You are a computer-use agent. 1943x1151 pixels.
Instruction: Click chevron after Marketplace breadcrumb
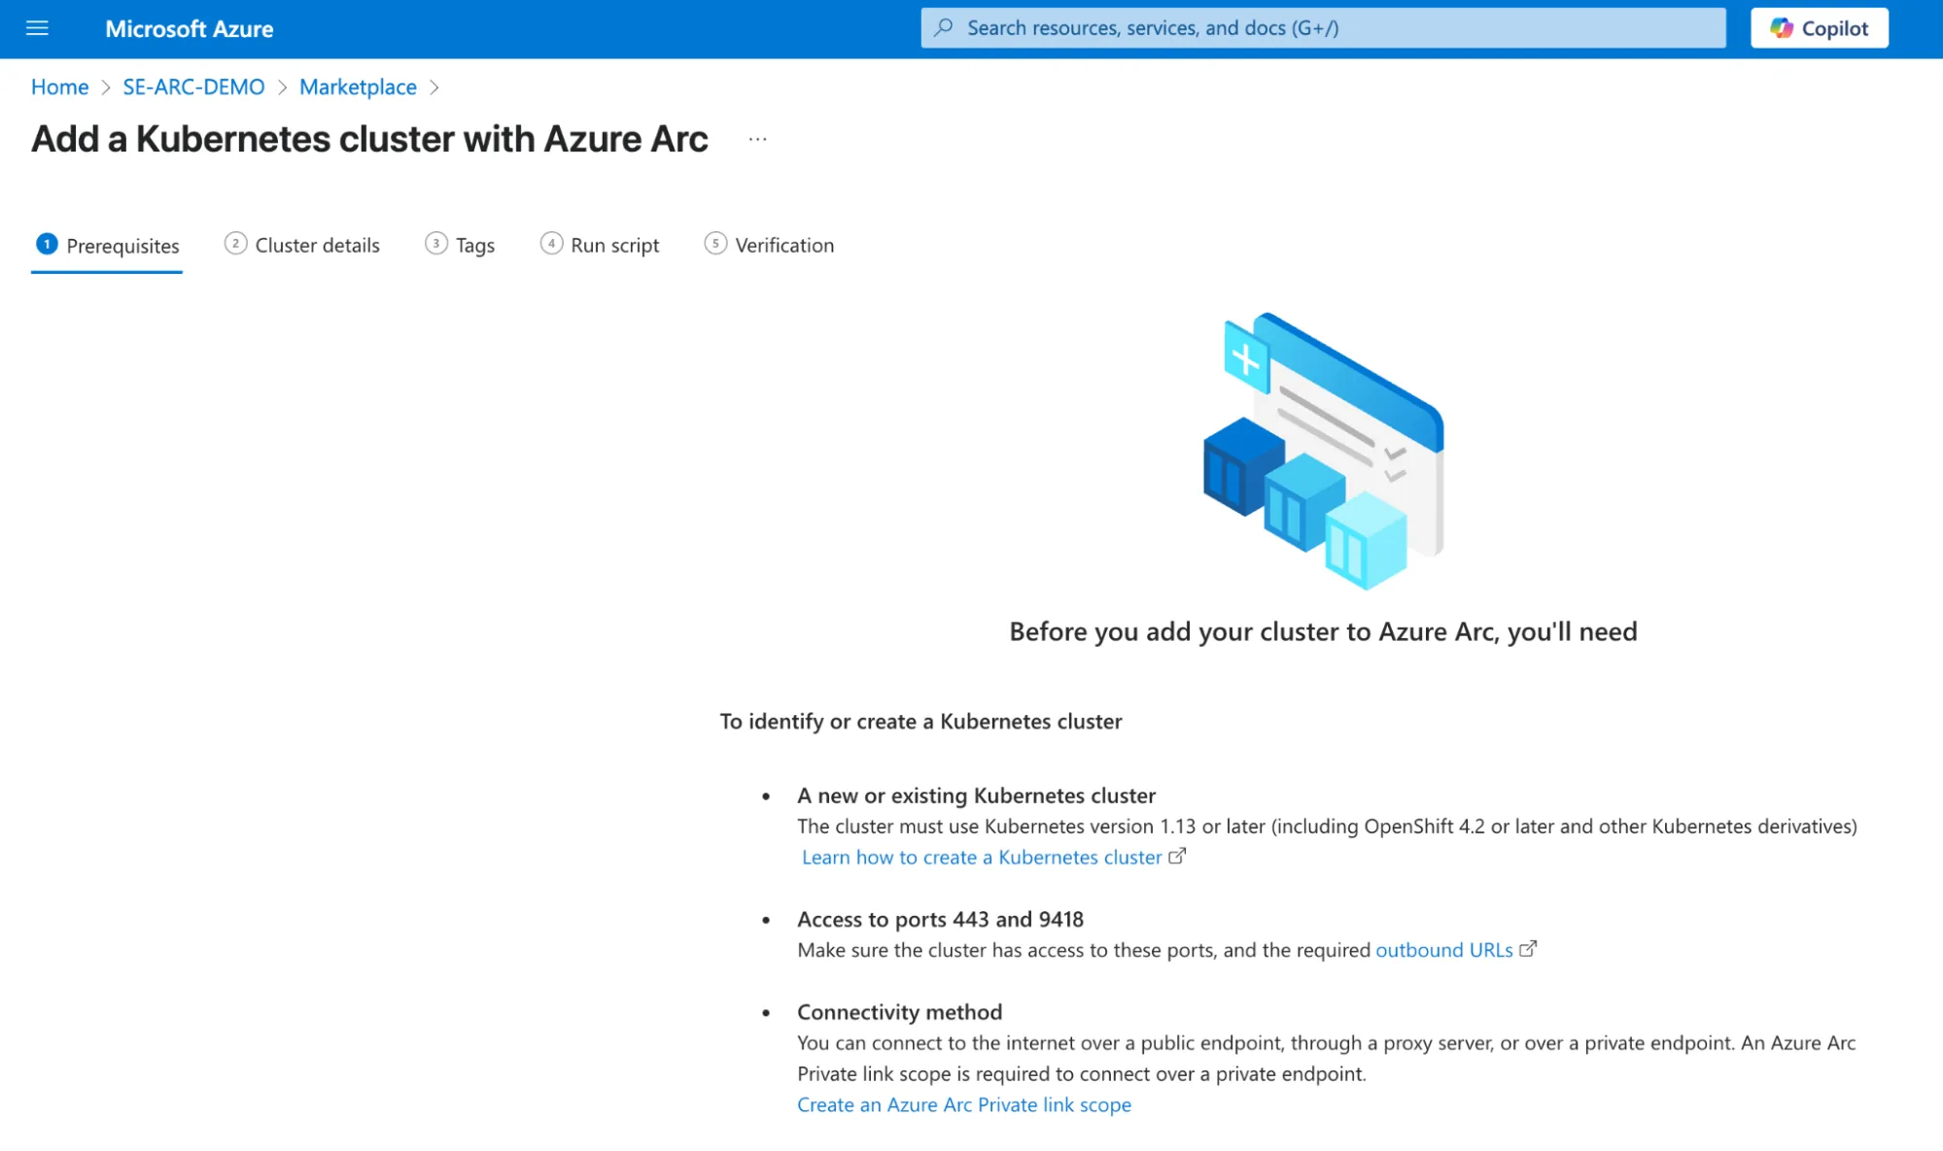click(x=434, y=87)
